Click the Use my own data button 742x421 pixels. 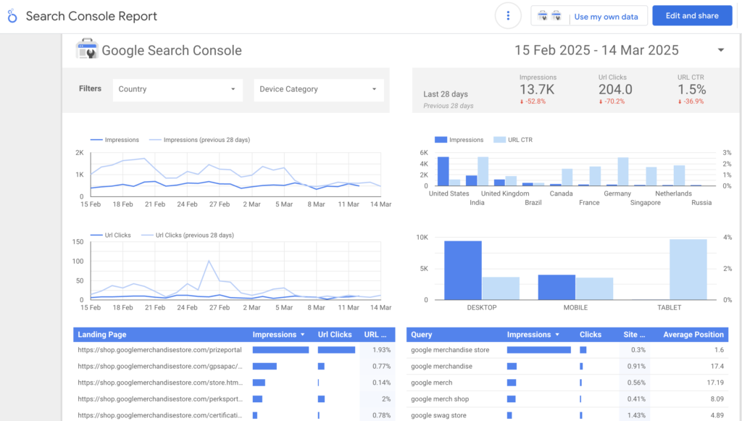point(606,17)
